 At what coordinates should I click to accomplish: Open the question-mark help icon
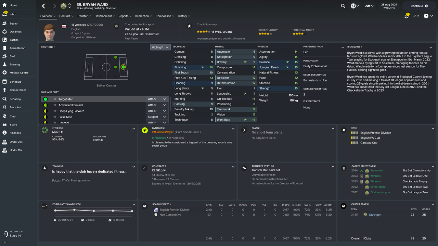tap(426, 16)
